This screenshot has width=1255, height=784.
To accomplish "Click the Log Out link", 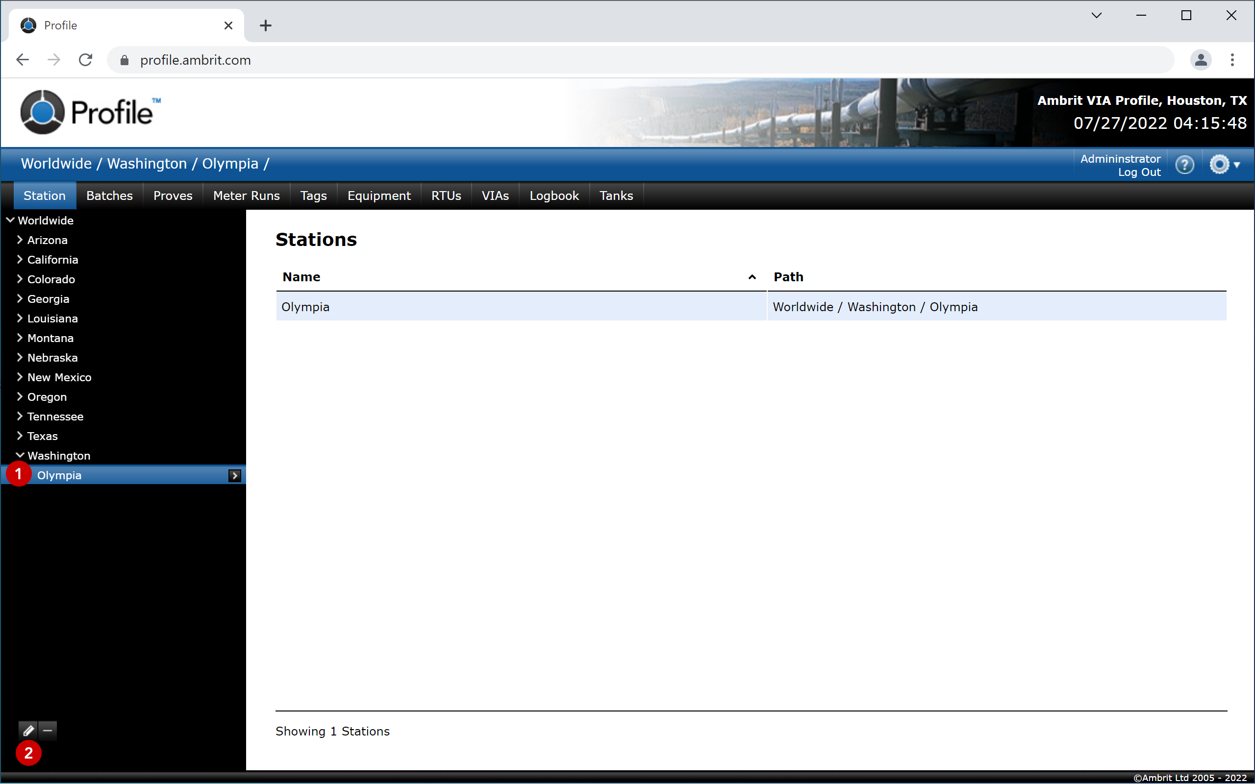I will (x=1139, y=172).
